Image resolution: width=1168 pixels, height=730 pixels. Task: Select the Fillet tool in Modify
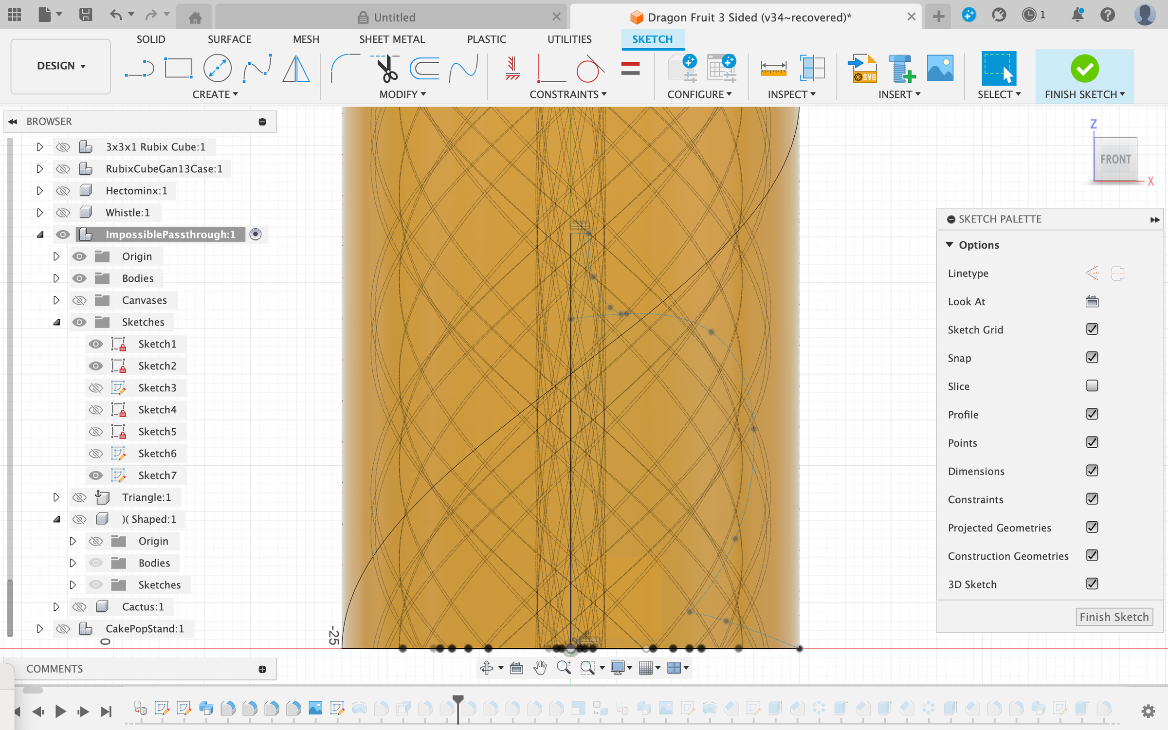(x=344, y=69)
